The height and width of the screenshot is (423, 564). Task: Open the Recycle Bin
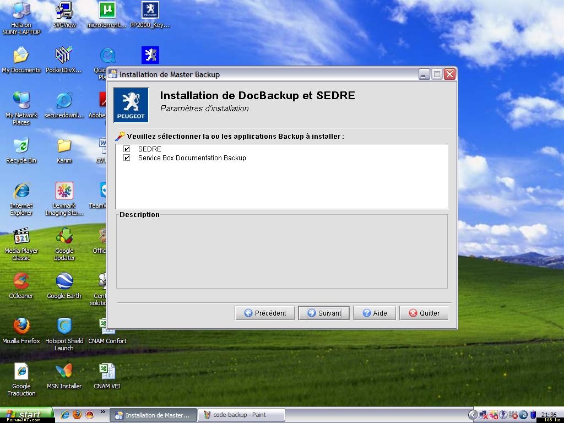tap(21, 150)
